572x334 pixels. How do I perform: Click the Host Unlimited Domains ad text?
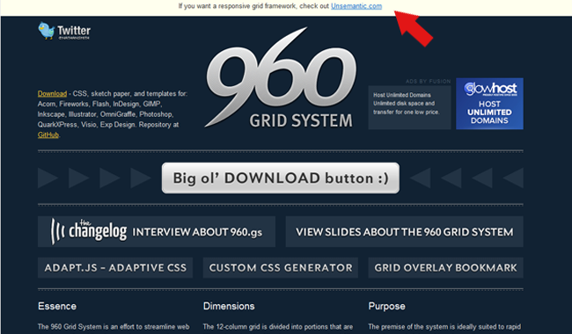click(406, 104)
